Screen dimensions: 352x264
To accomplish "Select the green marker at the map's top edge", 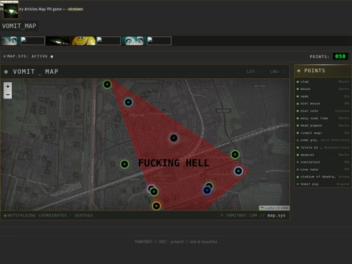I will coord(108,84).
